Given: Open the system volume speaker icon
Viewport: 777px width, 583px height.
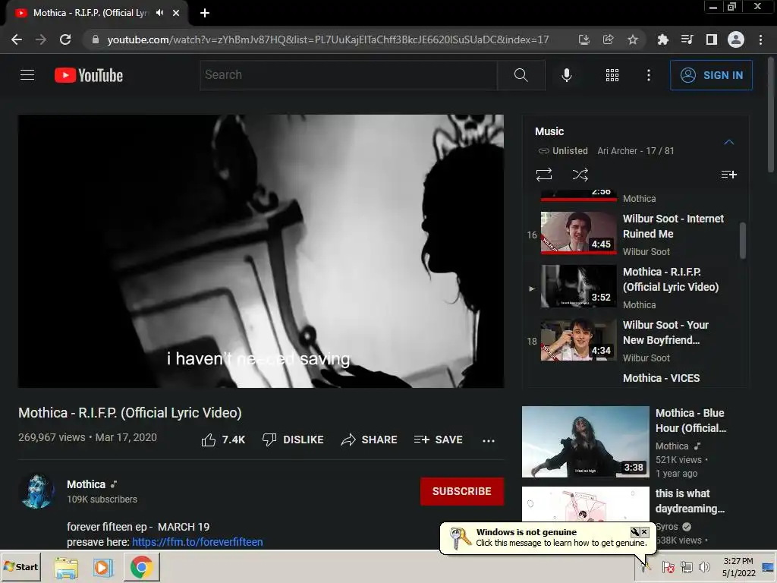Looking at the screenshot, I should click(x=703, y=567).
